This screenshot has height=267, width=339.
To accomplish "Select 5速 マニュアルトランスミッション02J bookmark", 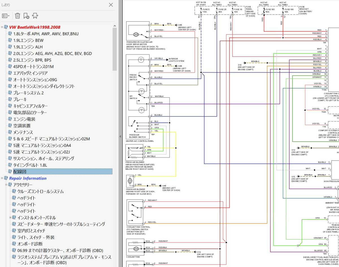I will [x=42, y=152].
